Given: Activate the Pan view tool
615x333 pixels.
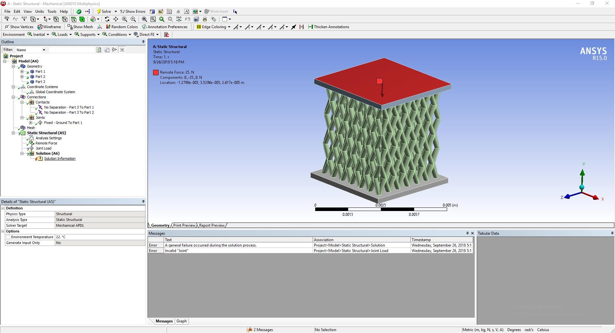Looking at the screenshot, I should [116, 19].
